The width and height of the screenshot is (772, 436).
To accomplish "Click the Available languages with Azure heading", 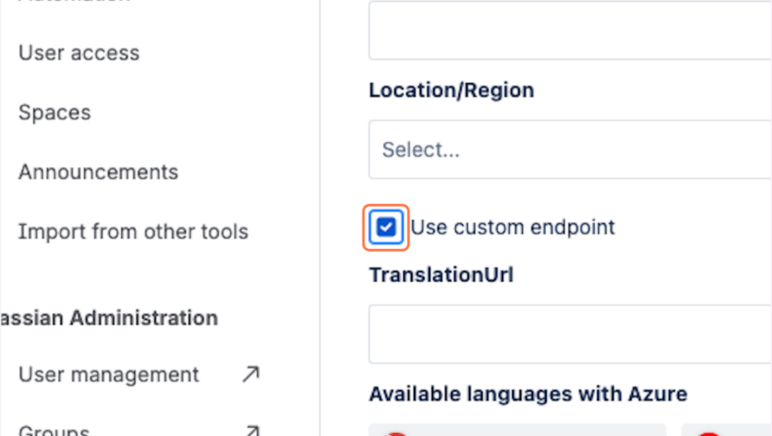I will coord(528,394).
